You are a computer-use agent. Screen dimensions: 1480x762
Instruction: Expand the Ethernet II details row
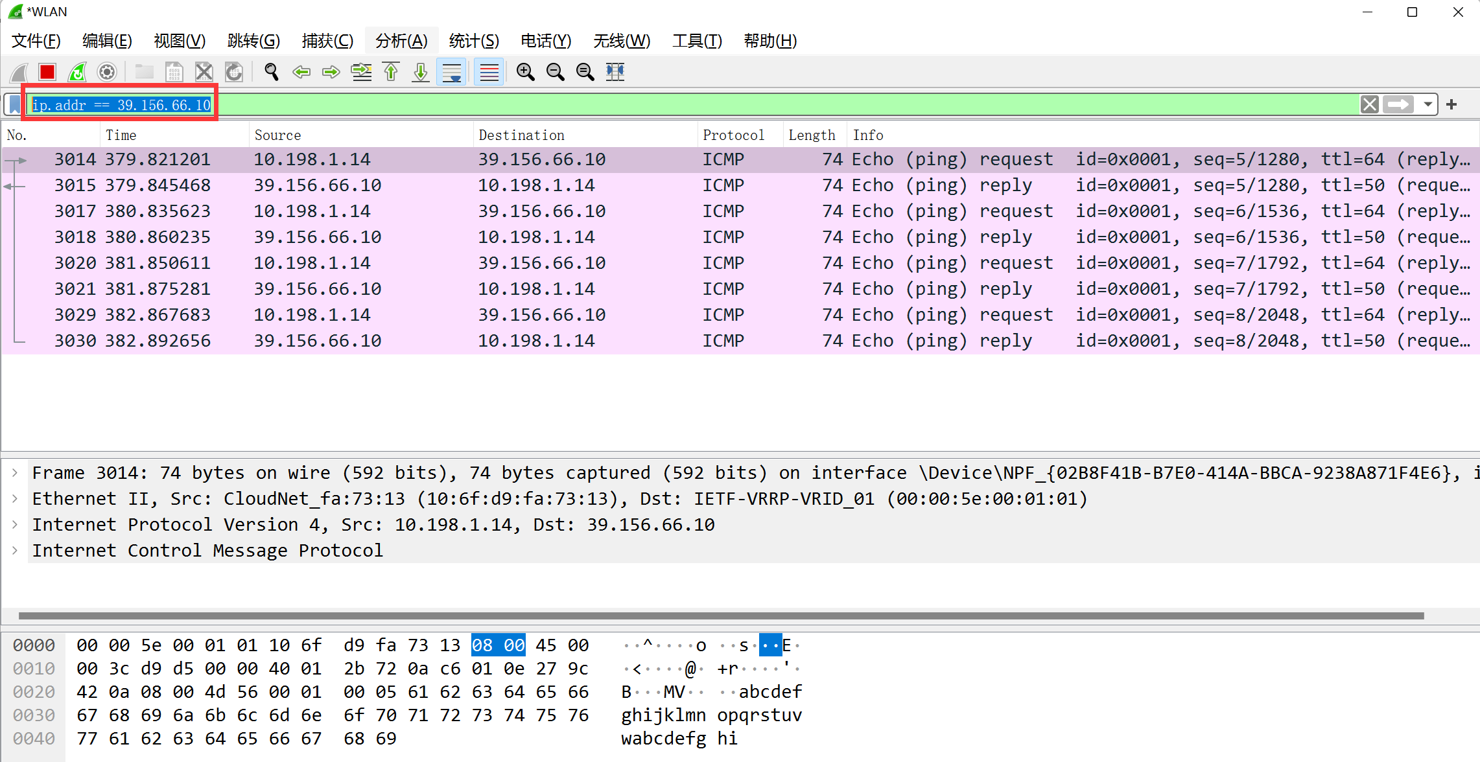pos(15,499)
